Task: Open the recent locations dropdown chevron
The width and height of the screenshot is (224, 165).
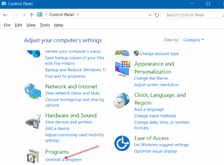Action: click(x=24, y=15)
